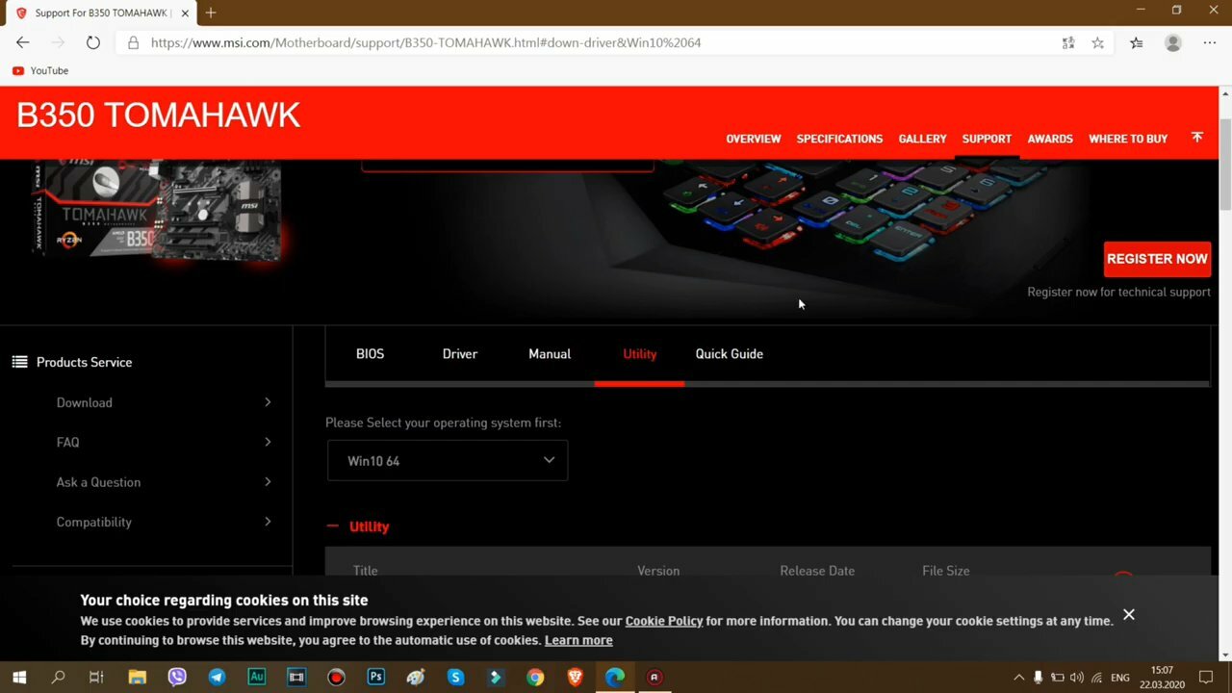Open the WHERE TO BUY section
Image resolution: width=1232 pixels, height=693 pixels.
[x=1128, y=139]
